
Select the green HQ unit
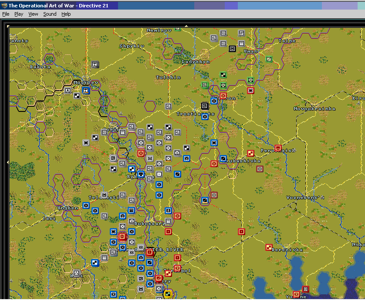coord(204,85)
